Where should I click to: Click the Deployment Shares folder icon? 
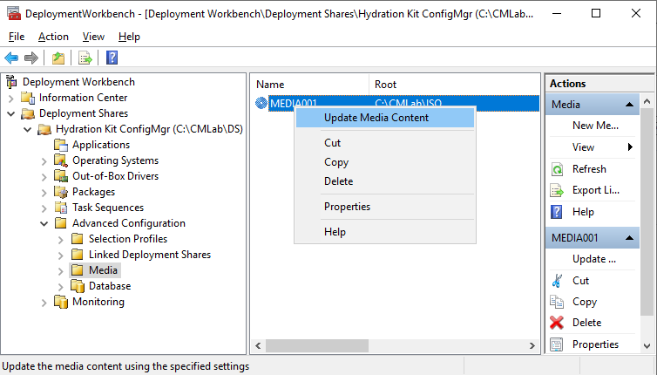click(28, 113)
